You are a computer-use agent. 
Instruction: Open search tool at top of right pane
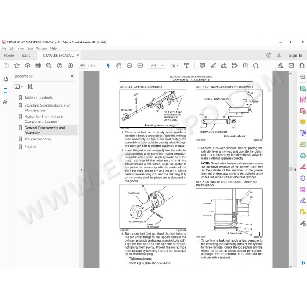(303, 77)
